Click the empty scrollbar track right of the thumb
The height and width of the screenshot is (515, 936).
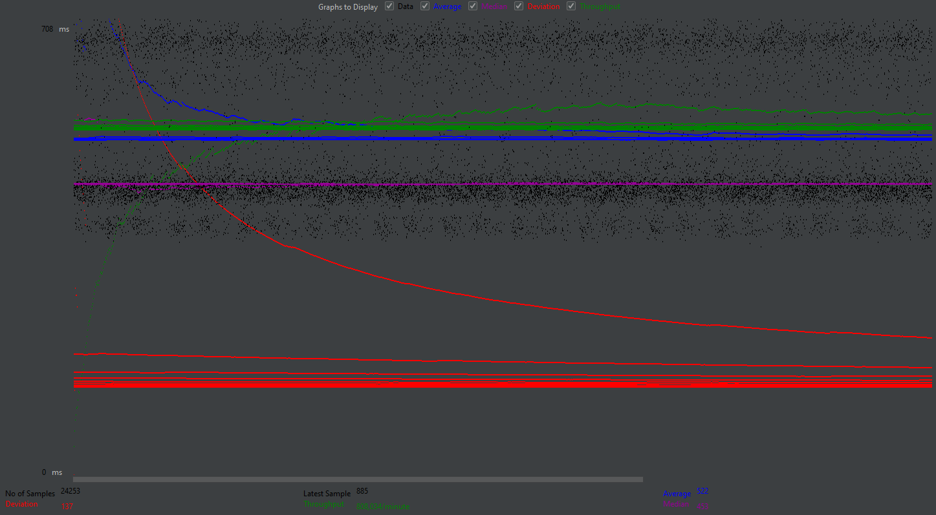pos(776,479)
